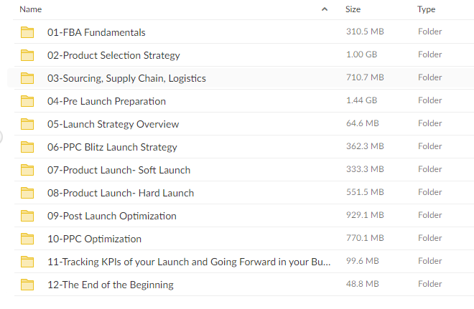Sort the list by the Type column header
Screen dimensions: 474x309
coord(426,9)
